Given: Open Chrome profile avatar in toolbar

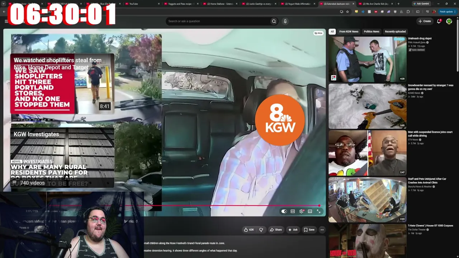Looking at the screenshot, I should [x=434, y=11].
